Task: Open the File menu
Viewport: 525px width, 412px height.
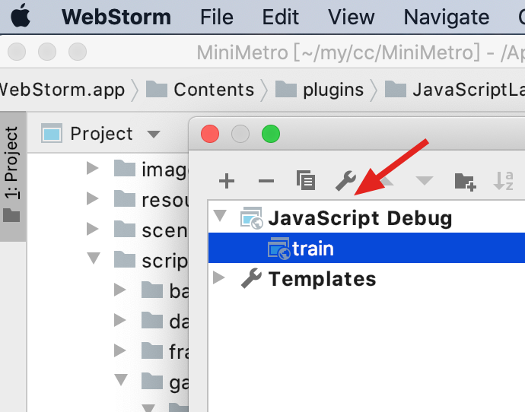Action: tap(217, 16)
